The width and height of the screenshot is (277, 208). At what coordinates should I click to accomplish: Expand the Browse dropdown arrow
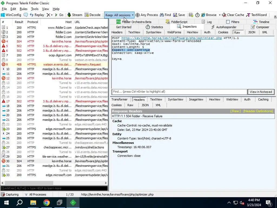click(x=220, y=15)
